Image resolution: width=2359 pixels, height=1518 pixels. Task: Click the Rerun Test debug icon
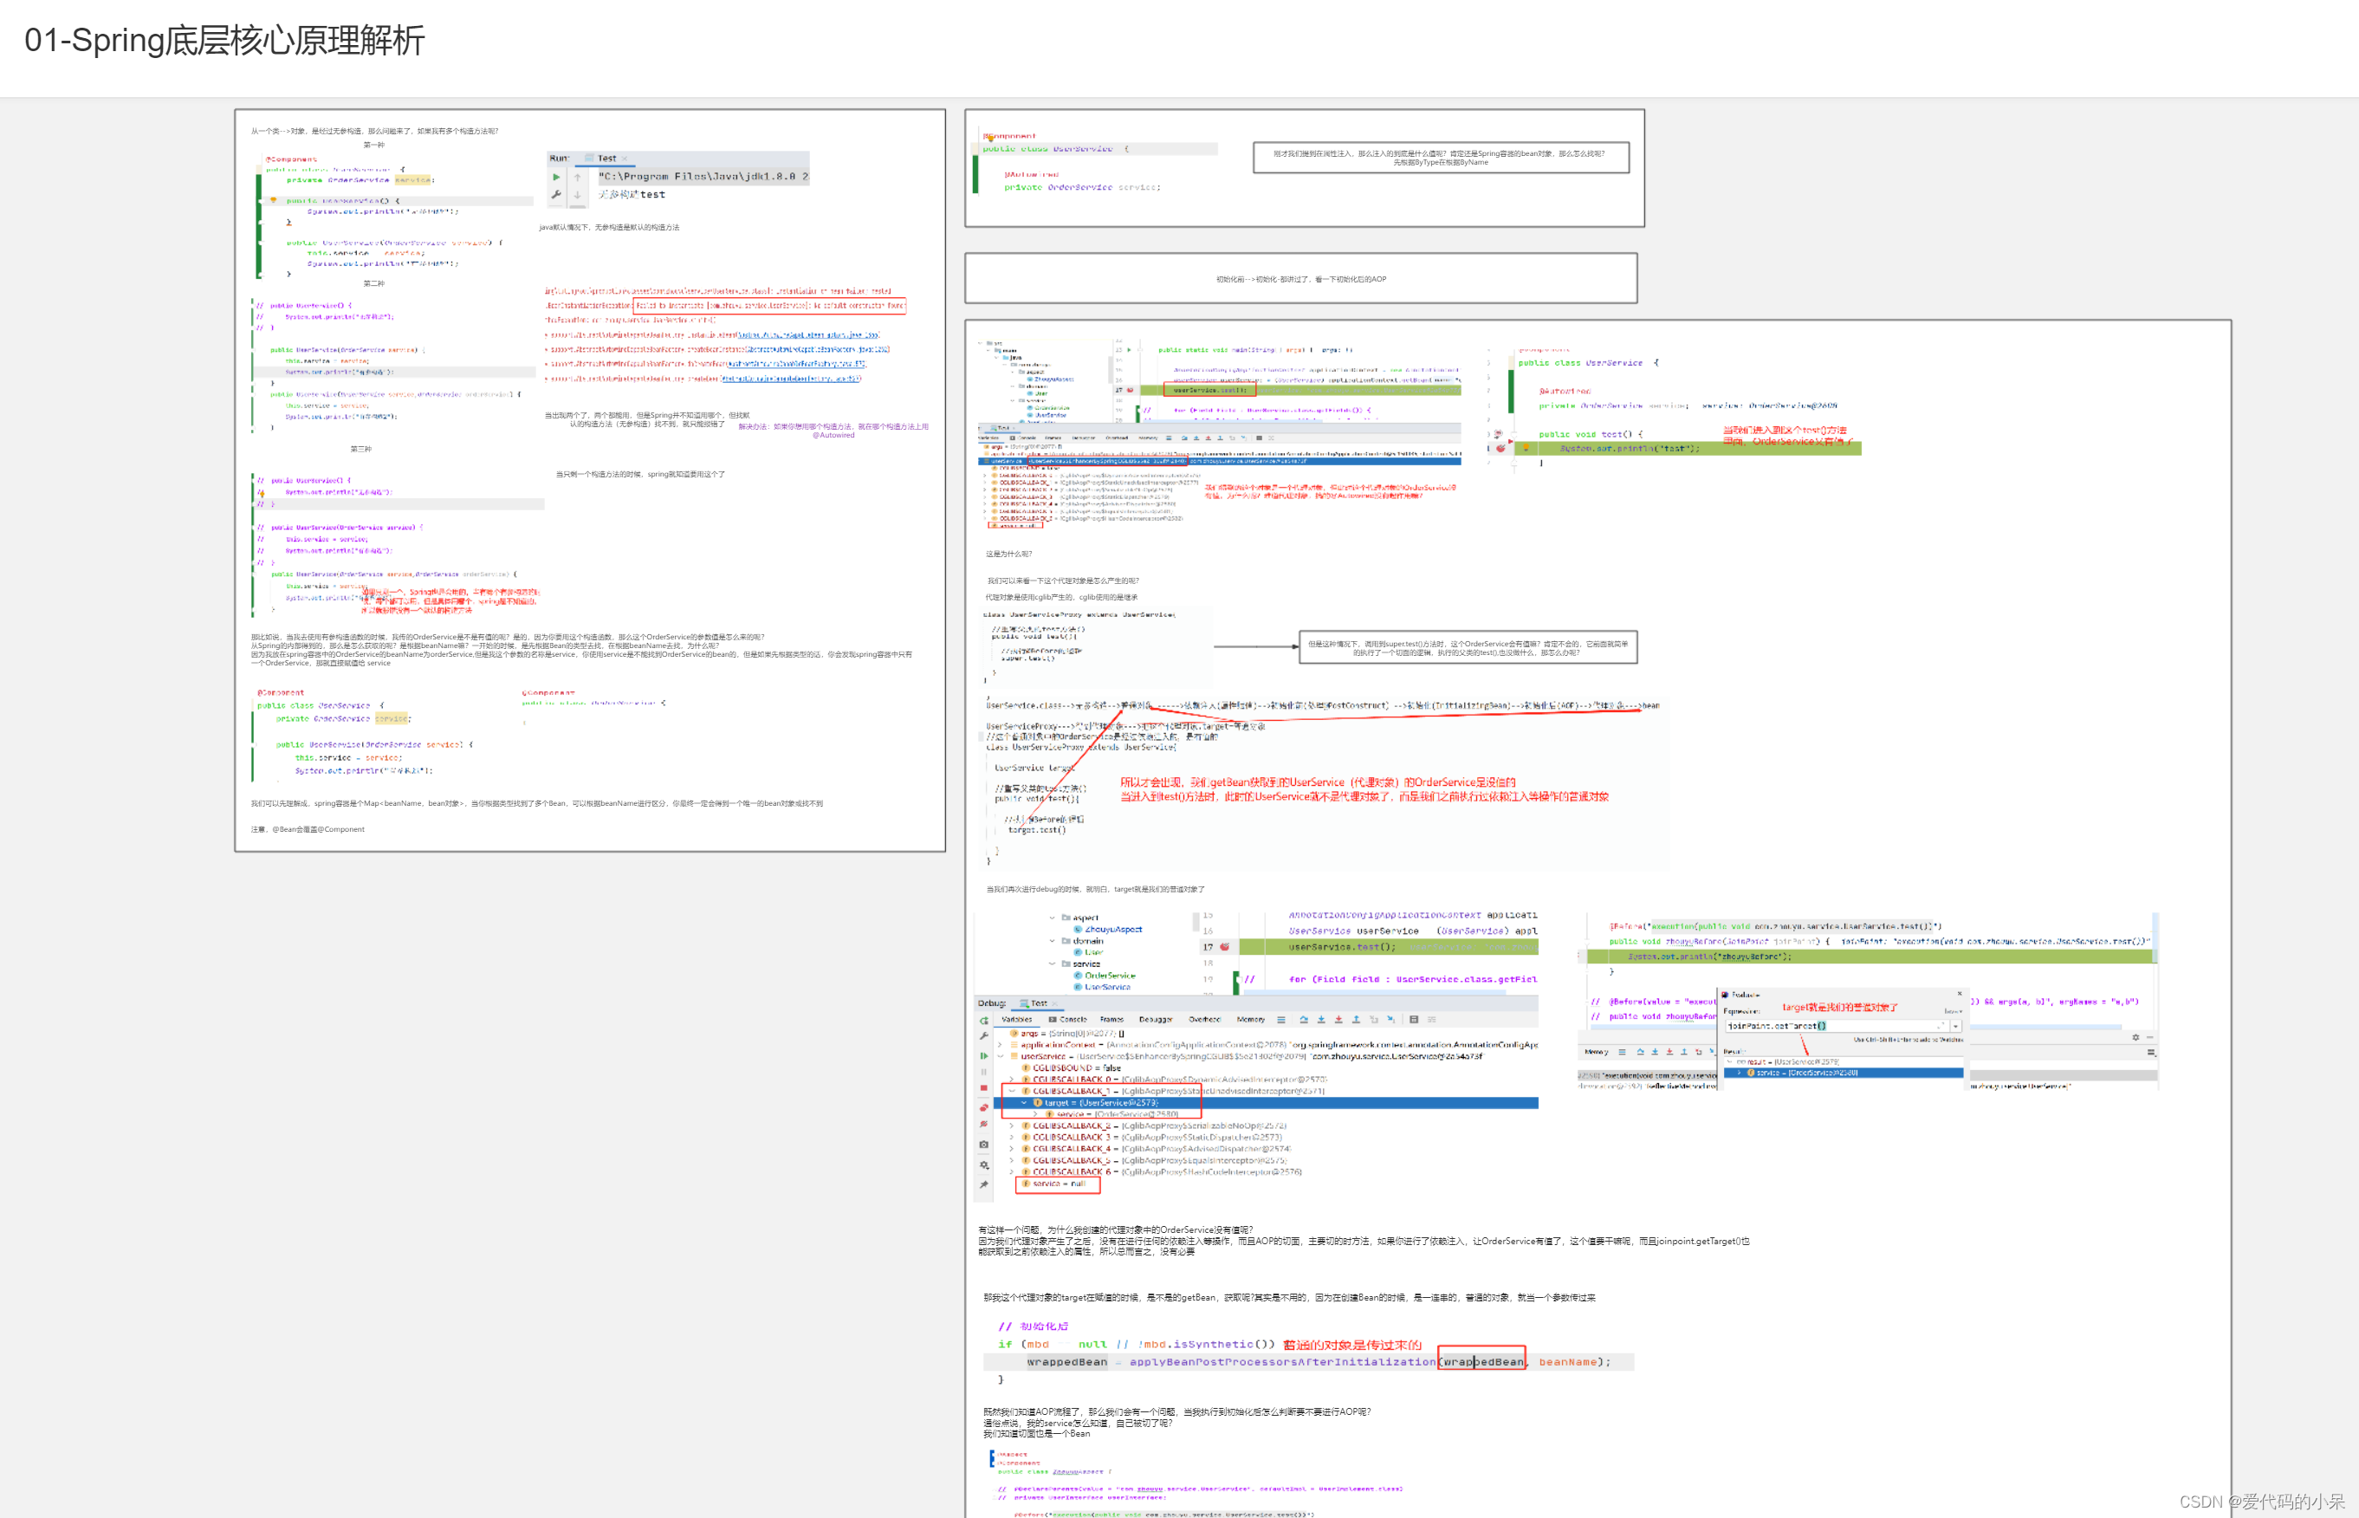(x=984, y=1020)
